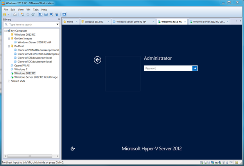This screenshot has height=166, width=244.
Task: Click the back arrow on login screen
Action: (97, 60)
